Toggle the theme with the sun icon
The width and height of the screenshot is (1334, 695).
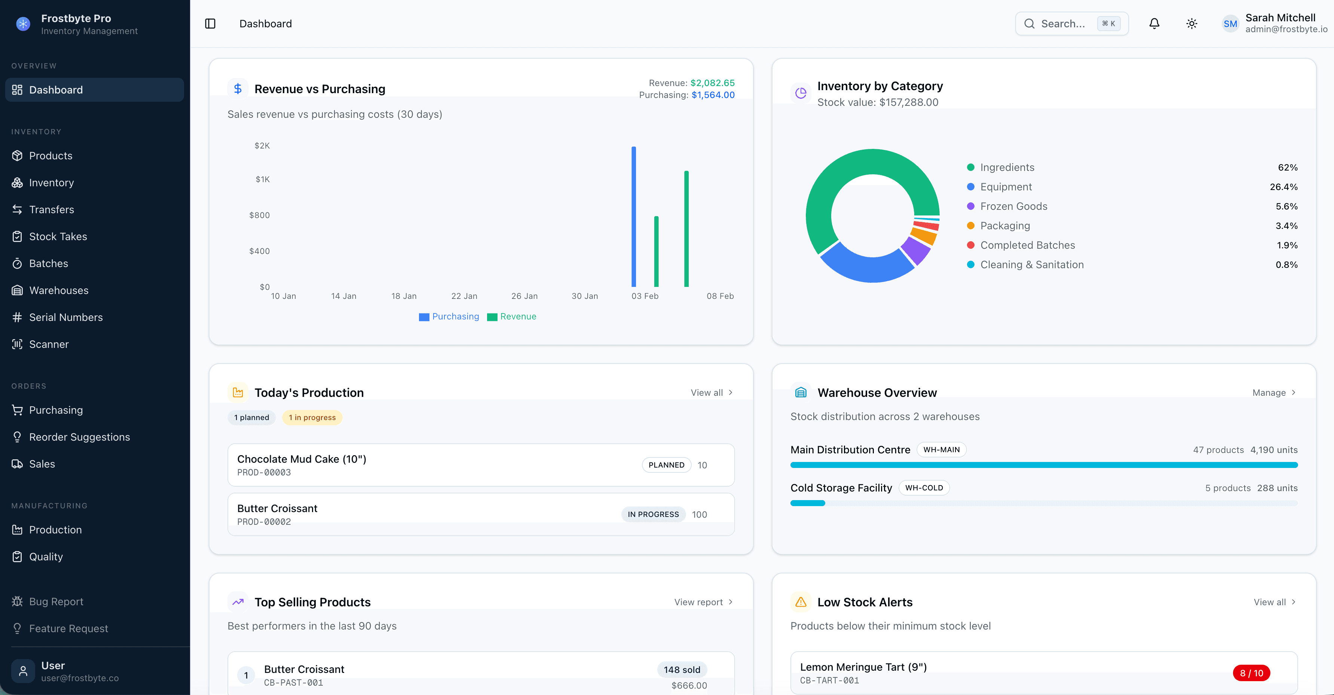(x=1191, y=23)
